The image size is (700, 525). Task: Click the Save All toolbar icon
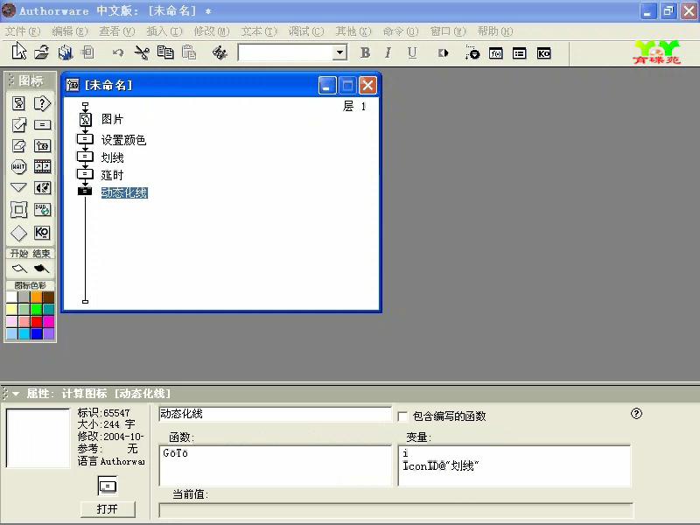point(66,52)
